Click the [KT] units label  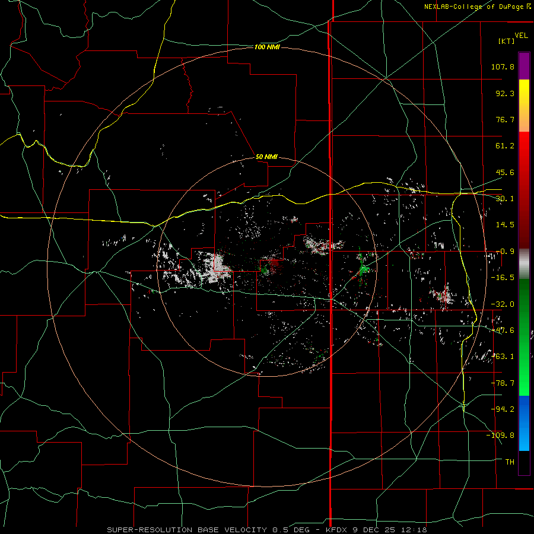click(507, 41)
